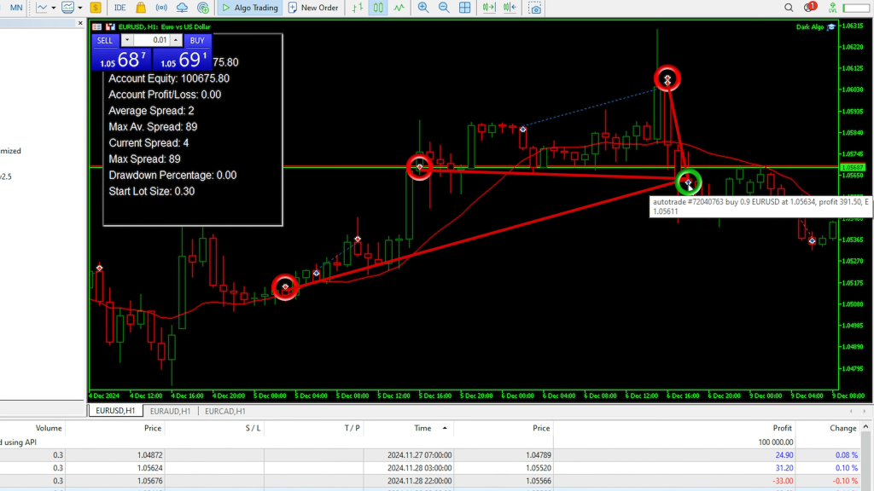Click the BUY button in trade panel
Screen dimensions: 874x491
pos(197,40)
